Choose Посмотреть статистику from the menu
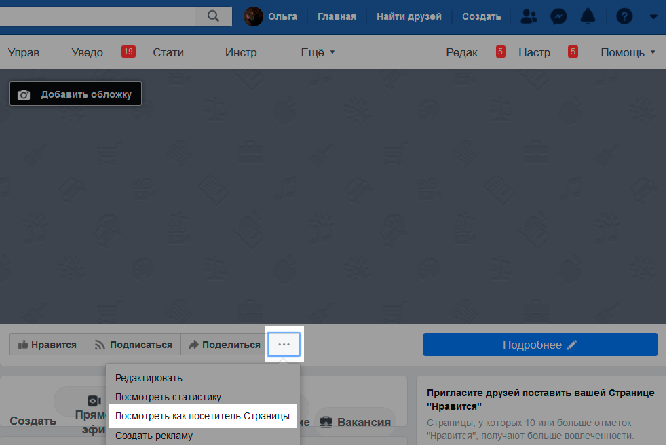This screenshot has height=445, width=667. 168,397
